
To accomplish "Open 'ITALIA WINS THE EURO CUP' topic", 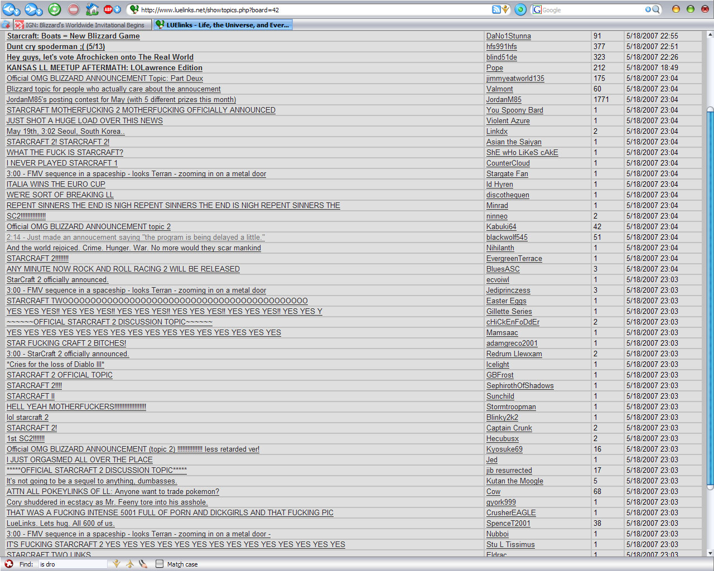I will (x=56, y=184).
